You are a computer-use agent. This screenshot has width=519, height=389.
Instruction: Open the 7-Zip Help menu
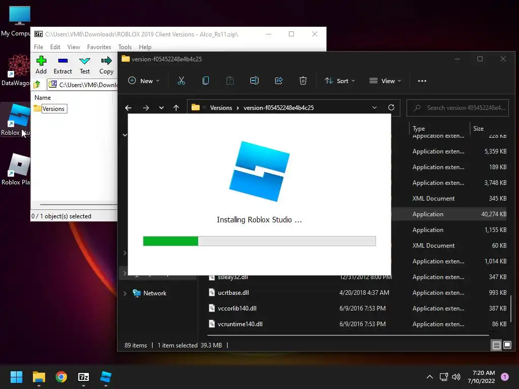pyautogui.click(x=145, y=47)
